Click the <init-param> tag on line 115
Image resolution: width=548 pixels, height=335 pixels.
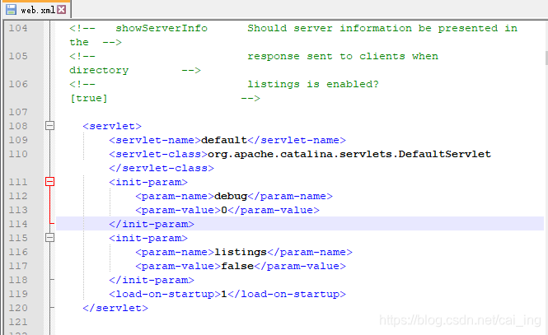[x=148, y=238]
